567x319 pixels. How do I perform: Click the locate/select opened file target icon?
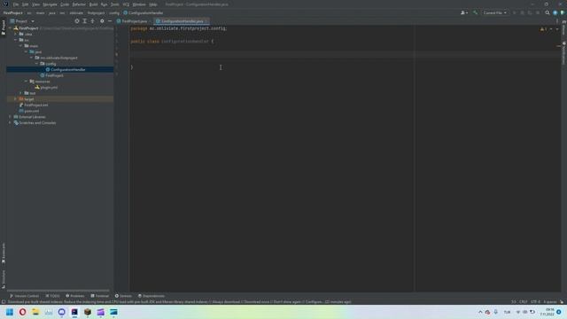[77, 21]
